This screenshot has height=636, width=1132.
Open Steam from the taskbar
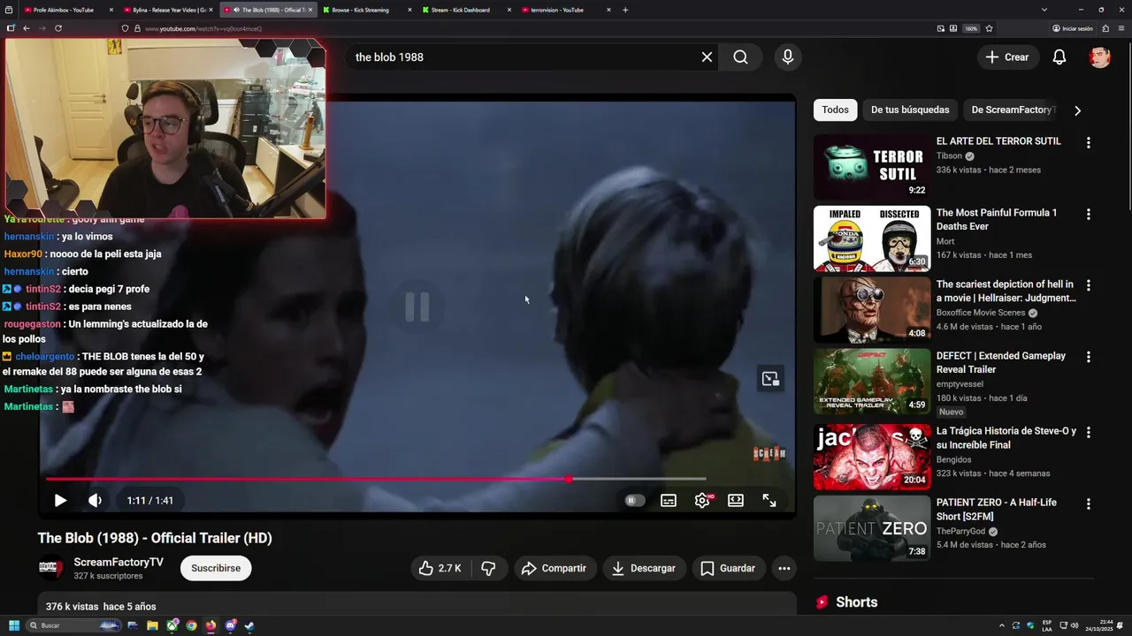(x=249, y=625)
